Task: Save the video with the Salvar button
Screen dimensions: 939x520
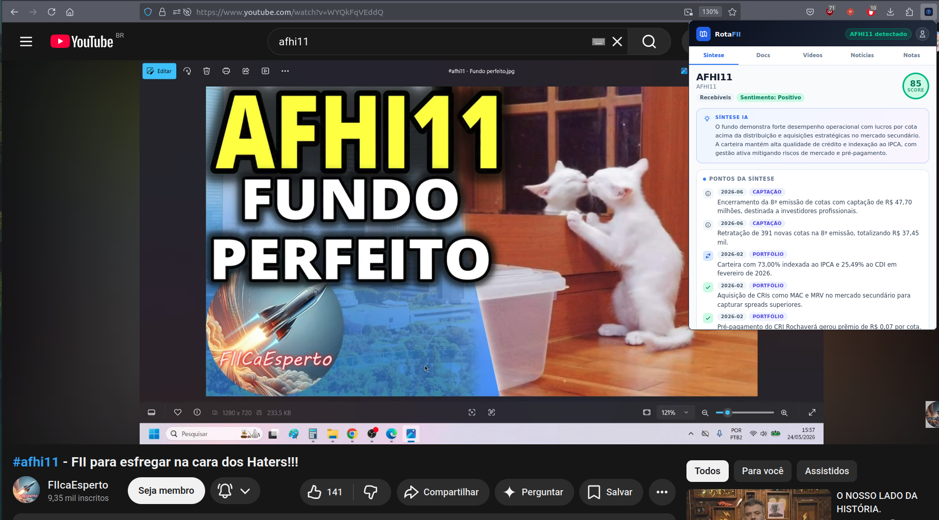Action: pyautogui.click(x=611, y=492)
